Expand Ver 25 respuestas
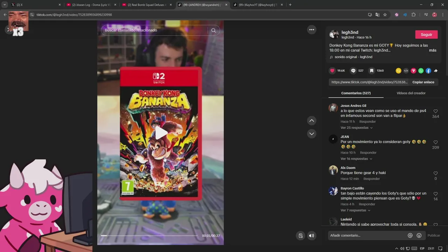The image size is (448, 252). click(356, 128)
